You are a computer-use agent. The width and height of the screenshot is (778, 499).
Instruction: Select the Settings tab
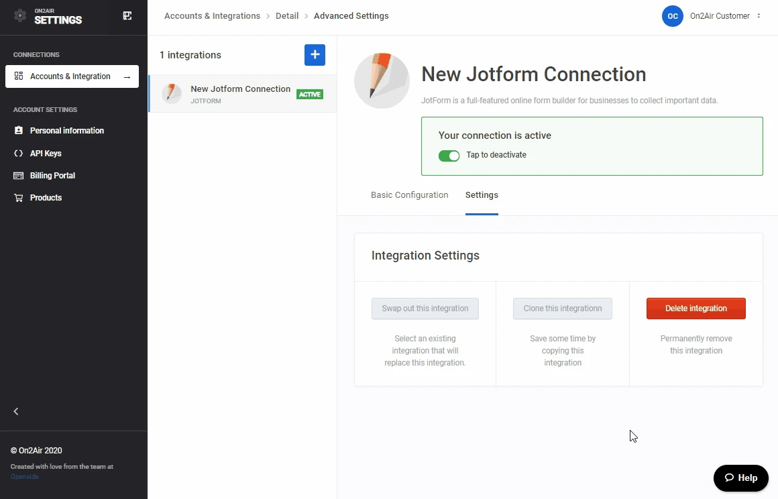[x=482, y=195]
